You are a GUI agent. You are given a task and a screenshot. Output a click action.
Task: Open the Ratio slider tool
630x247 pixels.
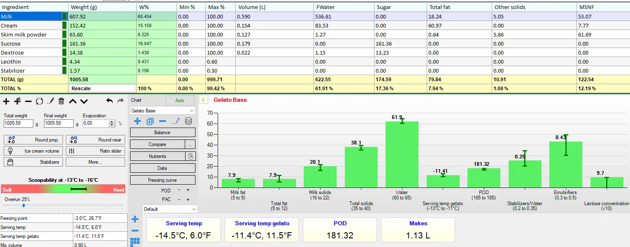(x=95, y=151)
